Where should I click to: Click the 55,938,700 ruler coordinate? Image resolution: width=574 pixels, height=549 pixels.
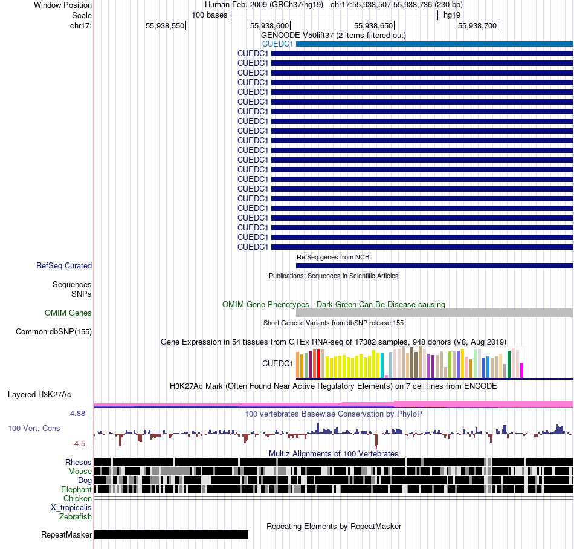[477, 25]
